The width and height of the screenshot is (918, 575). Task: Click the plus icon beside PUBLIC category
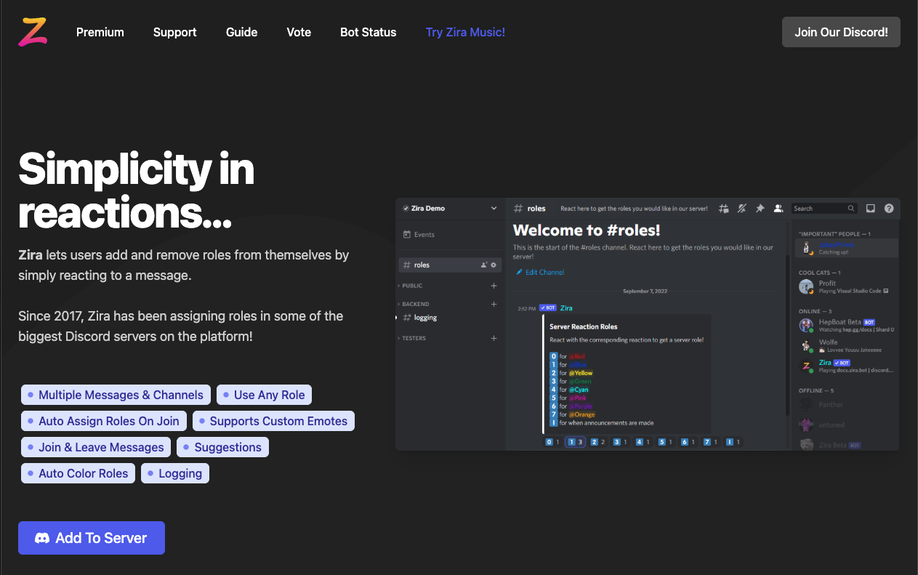click(x=494, y=286)
